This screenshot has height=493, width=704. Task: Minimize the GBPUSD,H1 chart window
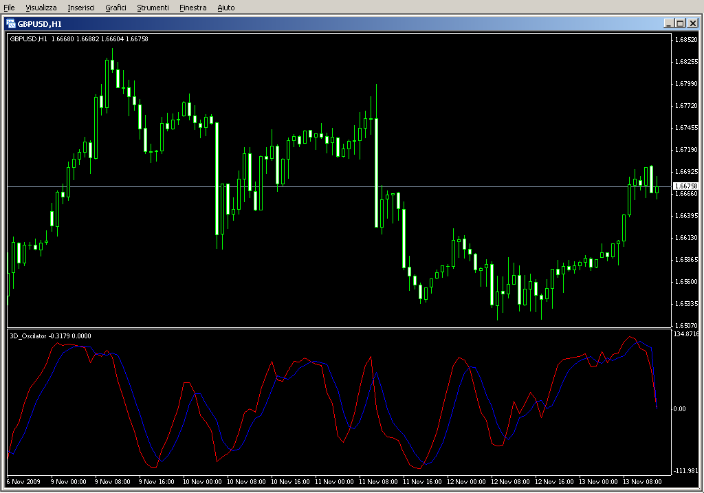click(668, 23)
